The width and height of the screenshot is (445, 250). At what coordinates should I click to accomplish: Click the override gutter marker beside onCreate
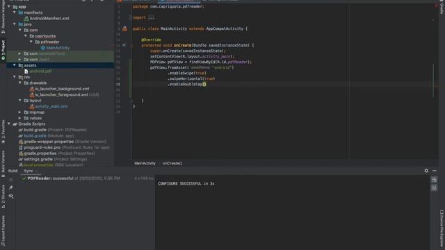tap(124, 45)
